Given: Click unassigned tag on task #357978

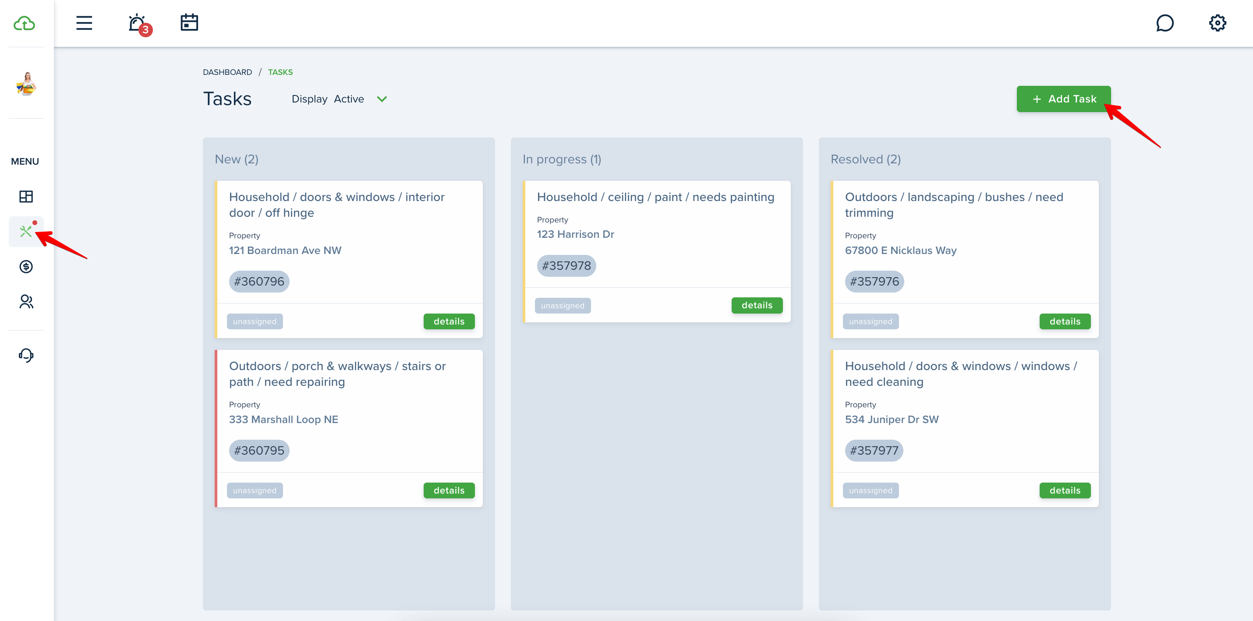Looking at the screenshot, I should point(562,305).
